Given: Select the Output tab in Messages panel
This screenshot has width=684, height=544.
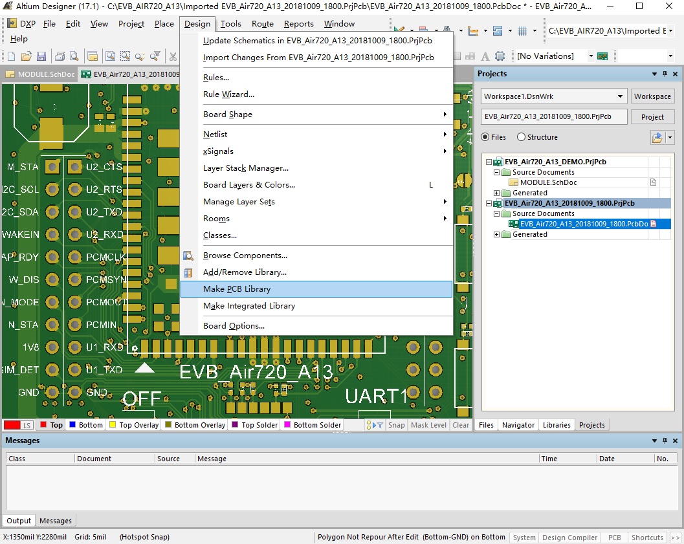Looking at the screenshot, I should click(x=19, y=521).
